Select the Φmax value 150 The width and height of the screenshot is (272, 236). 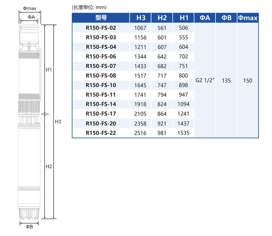pos(248,81)
